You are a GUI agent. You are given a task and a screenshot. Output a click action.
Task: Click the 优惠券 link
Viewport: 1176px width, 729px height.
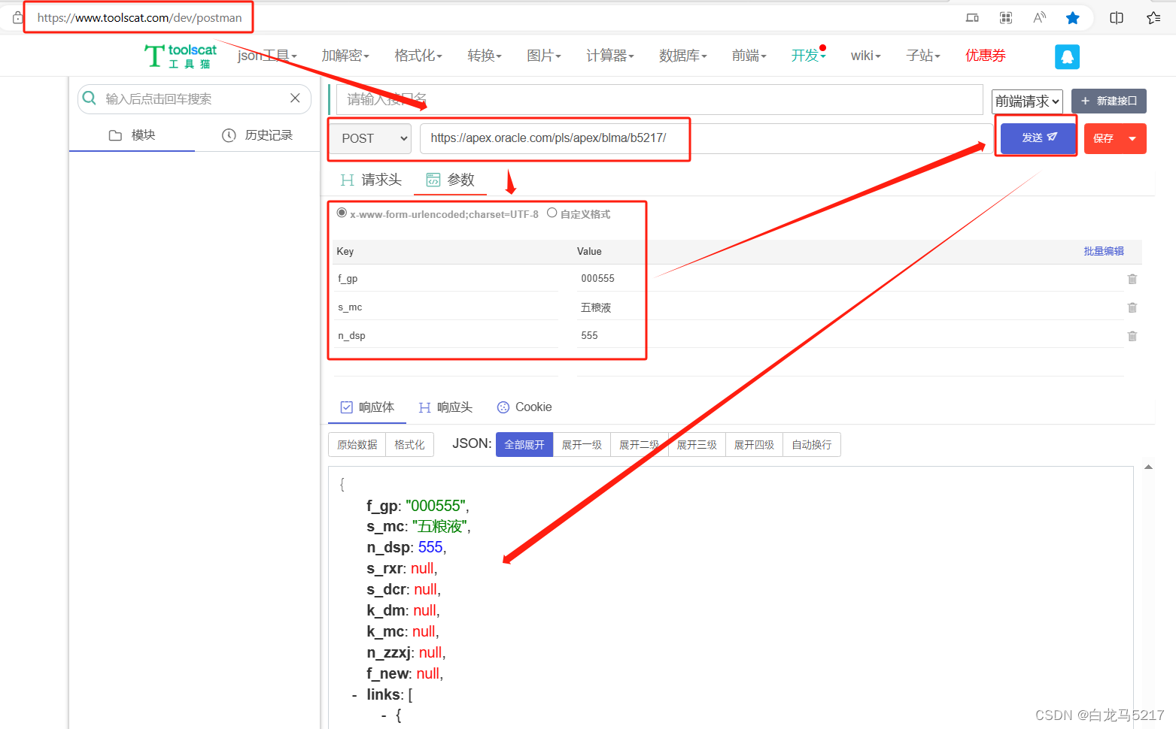coord(986,56)
